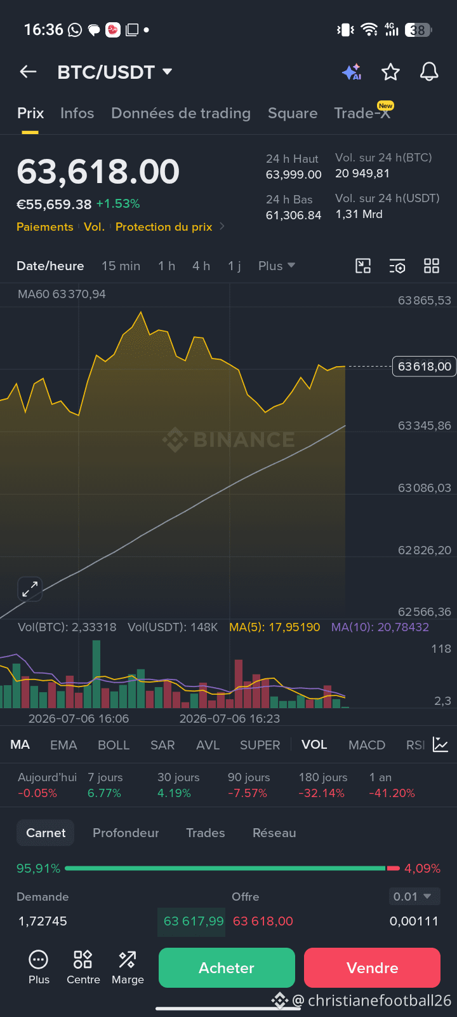Viewport: 457px width, 1017px height.
Task: Add BTC/USDT to favorites star
Action: coord(390,72)
